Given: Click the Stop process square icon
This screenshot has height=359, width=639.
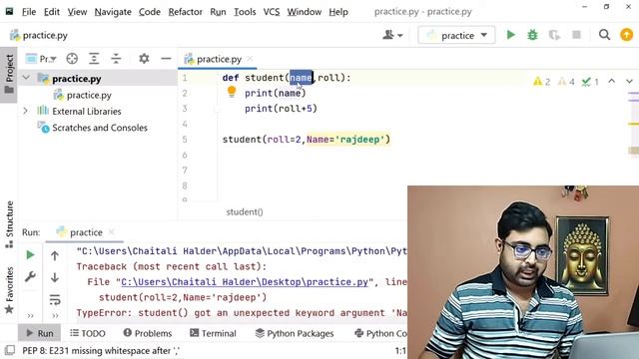Looking at the screenshot, I should [x=576, y=35].
